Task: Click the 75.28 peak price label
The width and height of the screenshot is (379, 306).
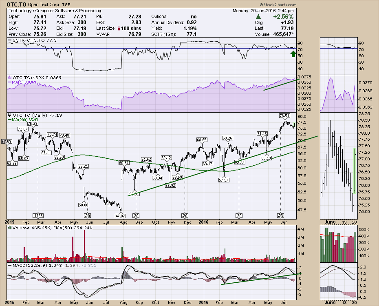Action: click(32, 124)
